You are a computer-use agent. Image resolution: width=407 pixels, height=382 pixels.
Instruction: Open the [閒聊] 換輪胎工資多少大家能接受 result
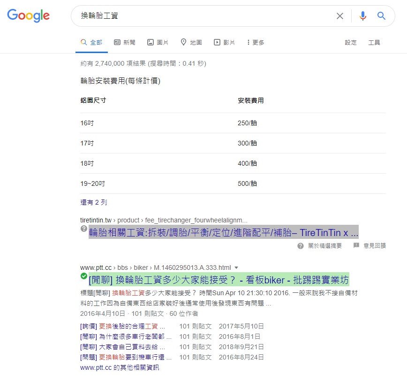[219, 280]
